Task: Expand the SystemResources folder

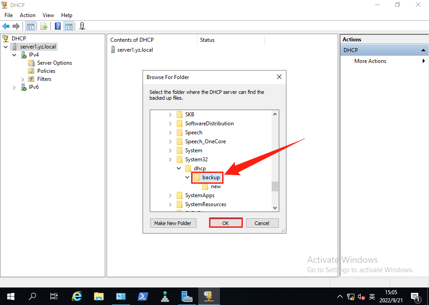Action: [170, 204]
